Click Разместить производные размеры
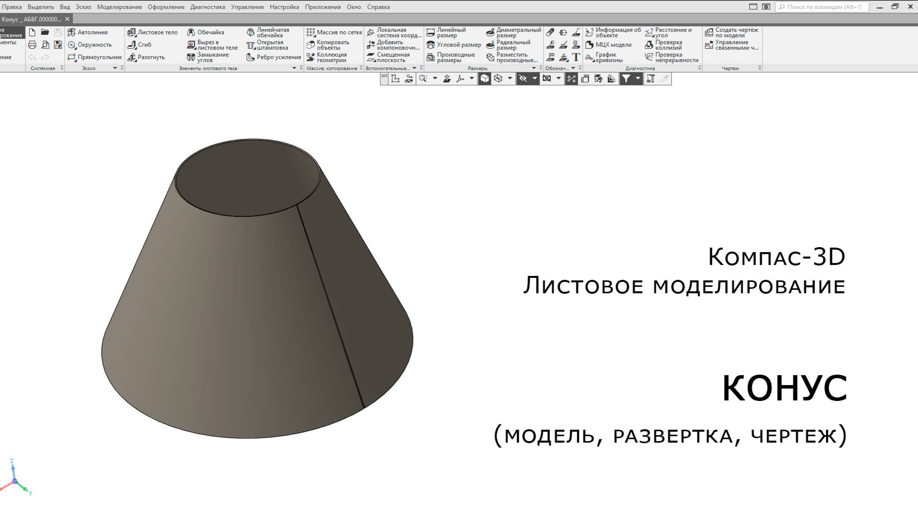The height and width of the screenshot is (516, 918). (512, 57)
